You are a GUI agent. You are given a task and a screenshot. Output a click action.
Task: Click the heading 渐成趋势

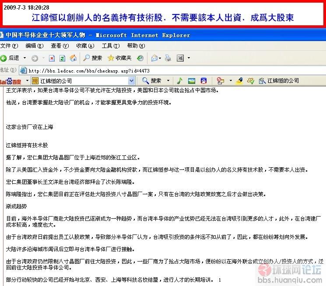coord(17,207)
